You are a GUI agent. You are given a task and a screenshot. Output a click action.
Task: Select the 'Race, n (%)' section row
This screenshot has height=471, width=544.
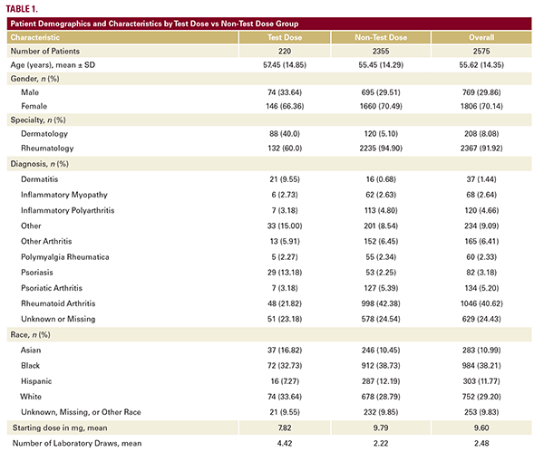pos(35,334)
